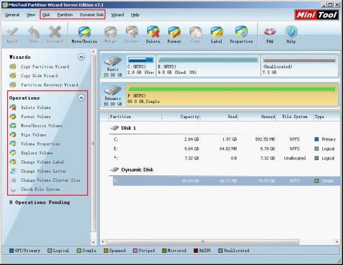Click the MiniTool logo
This screenshot has height=265, width=343.
317,15
